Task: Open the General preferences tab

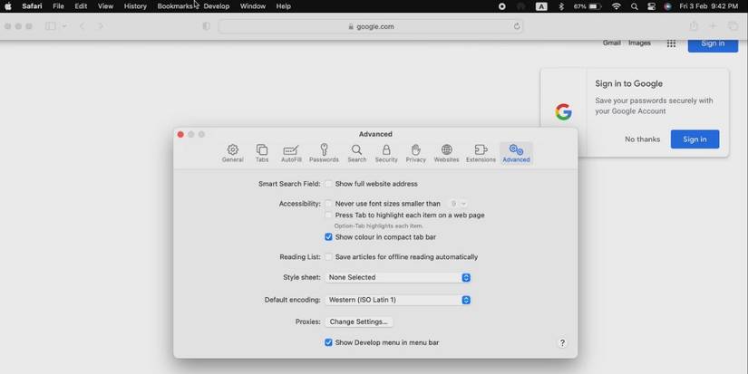Action: (x=232, y=153)
